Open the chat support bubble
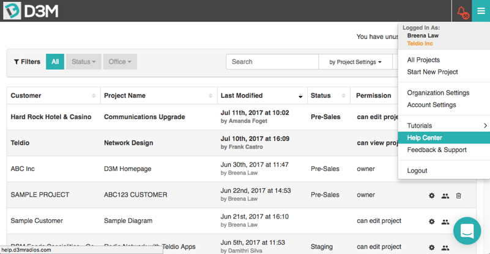 click(467, 231)
